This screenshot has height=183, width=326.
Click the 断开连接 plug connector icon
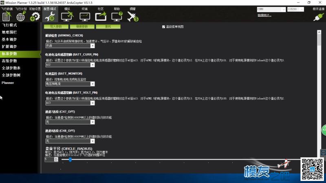[x=319, y=16]
